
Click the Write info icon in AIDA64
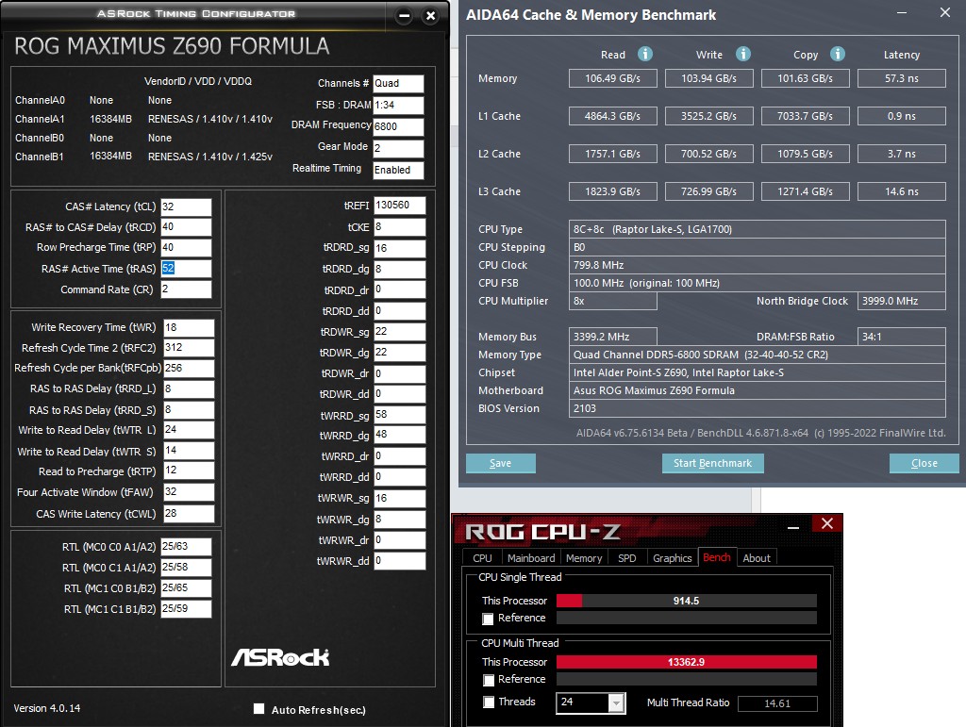[743, 54]
